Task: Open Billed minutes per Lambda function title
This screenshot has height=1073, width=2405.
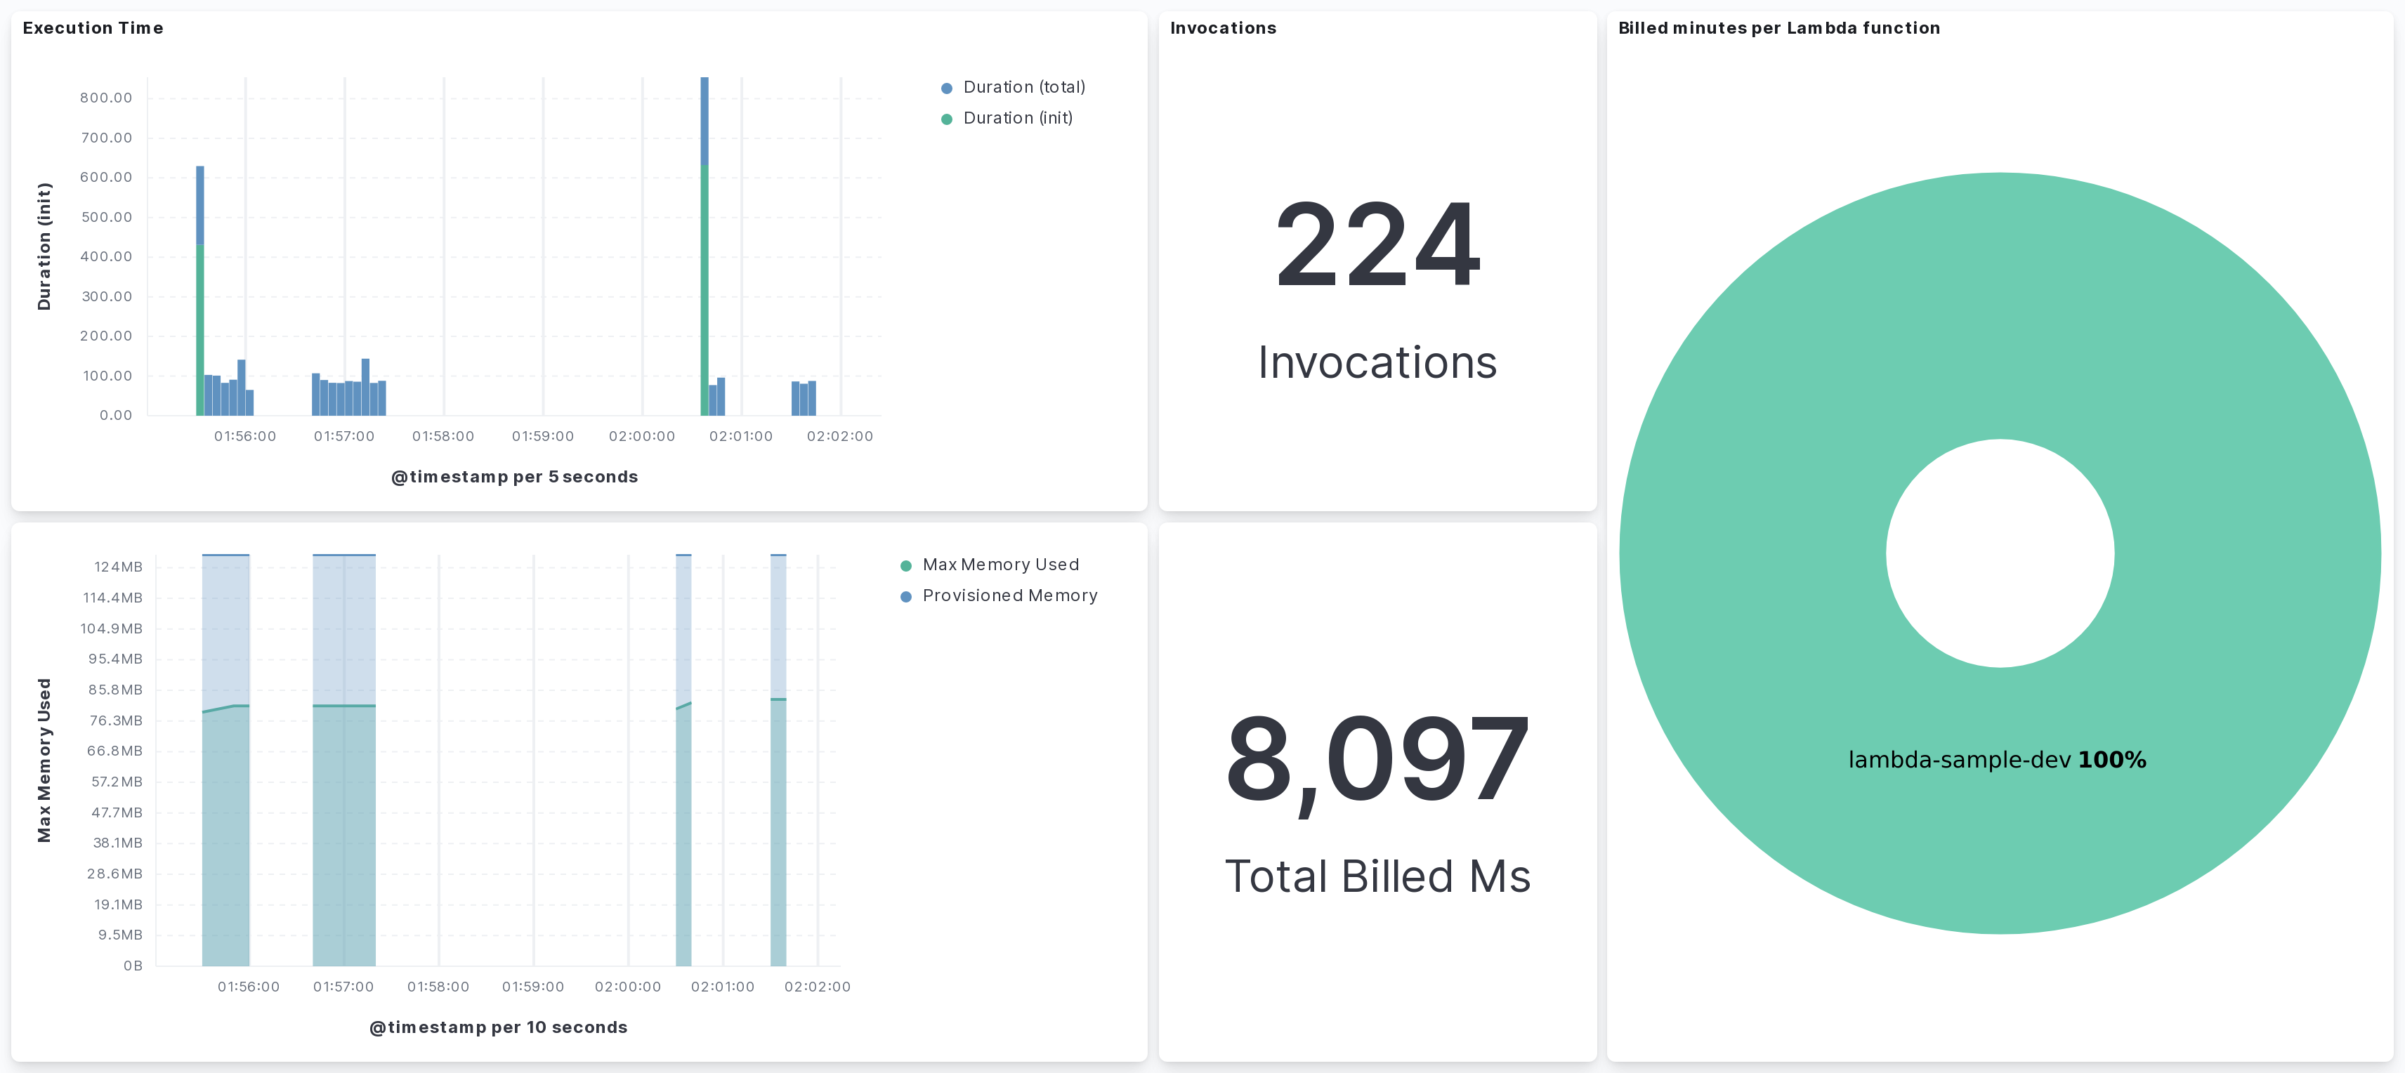Action: coord(1778,28)
